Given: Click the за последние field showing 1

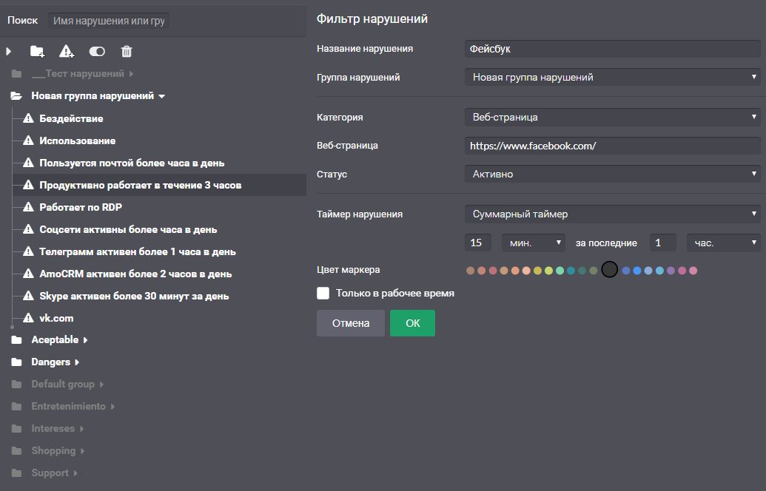Looking at the screenshot, I should click(663, 243).
